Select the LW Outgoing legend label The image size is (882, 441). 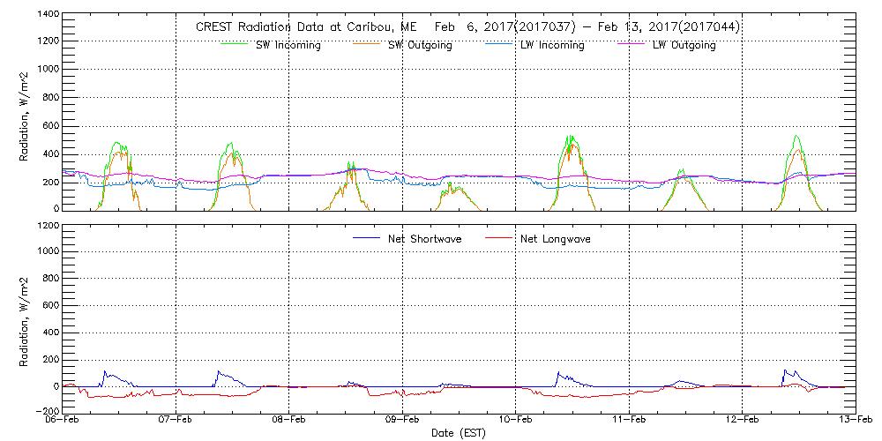pyautogui.click(x=684, y=45)
